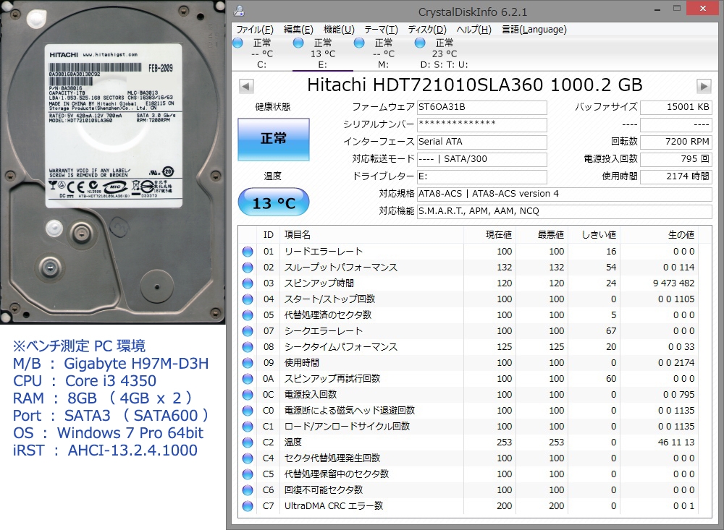Open the 編集(E) menu
The height and width of the screenshot is (530, 724).
tap(298, 30)
